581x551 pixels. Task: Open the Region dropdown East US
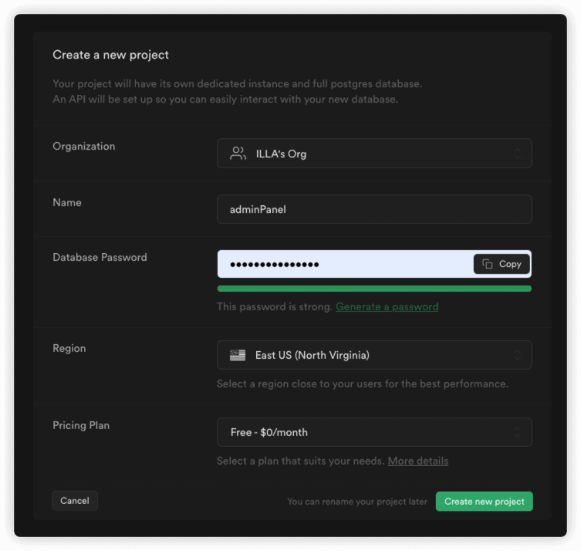click(x=374, y=355)
